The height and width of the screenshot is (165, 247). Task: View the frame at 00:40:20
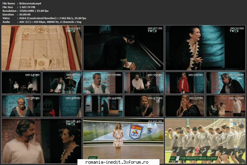click(62, 106)
